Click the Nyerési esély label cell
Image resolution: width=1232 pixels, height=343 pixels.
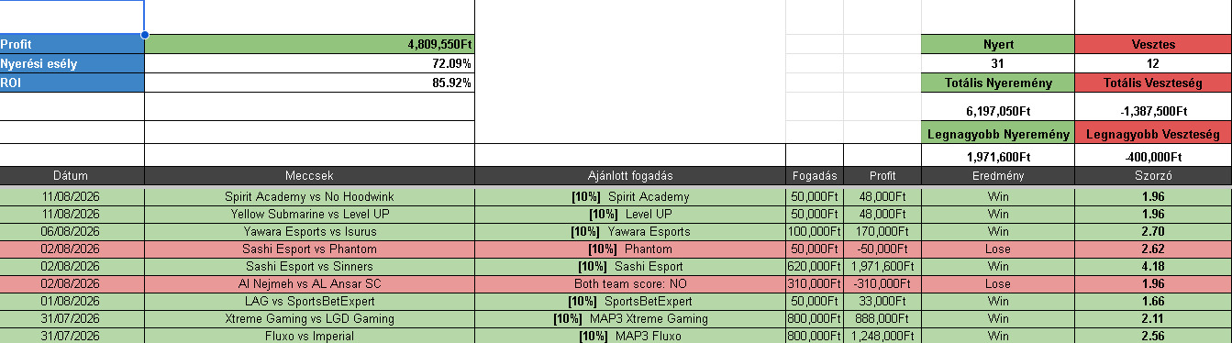72,63
